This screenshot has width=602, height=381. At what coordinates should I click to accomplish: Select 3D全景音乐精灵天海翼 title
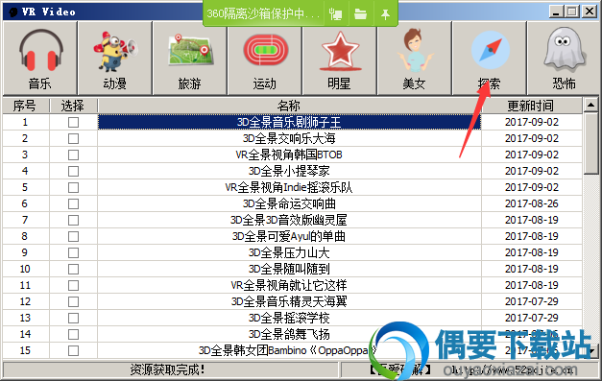tap(289, 301)
